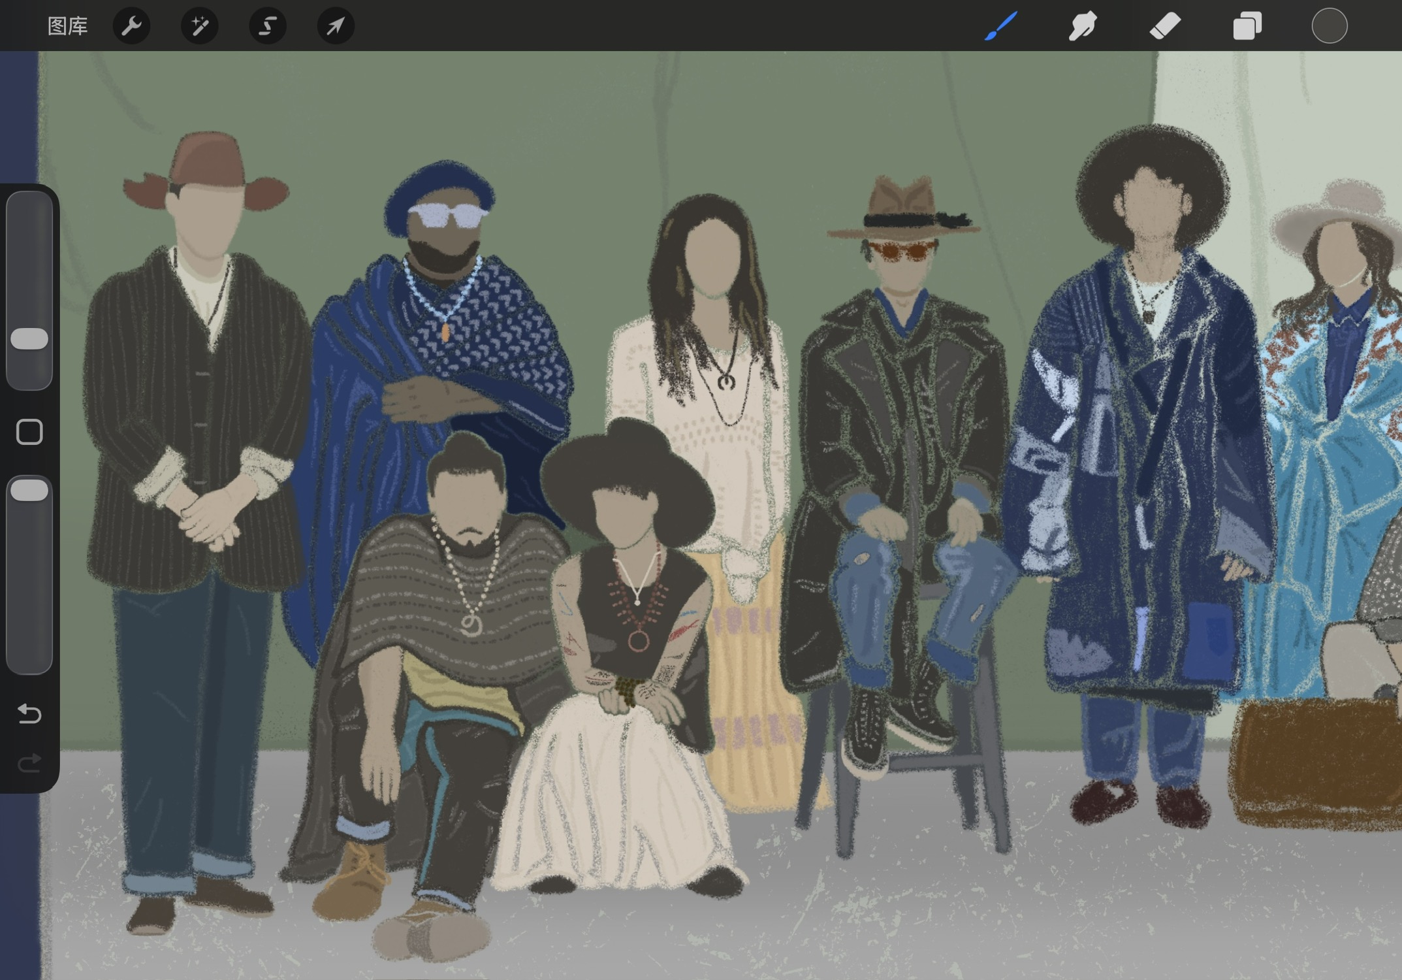
Task: Click the brush size slider handle
Action: pos(29,338)
